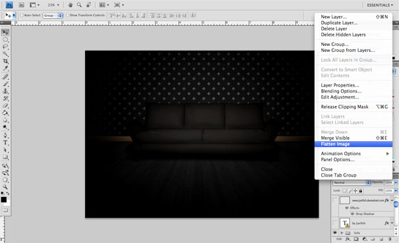Select the History Brush tool

click(5, 98)
